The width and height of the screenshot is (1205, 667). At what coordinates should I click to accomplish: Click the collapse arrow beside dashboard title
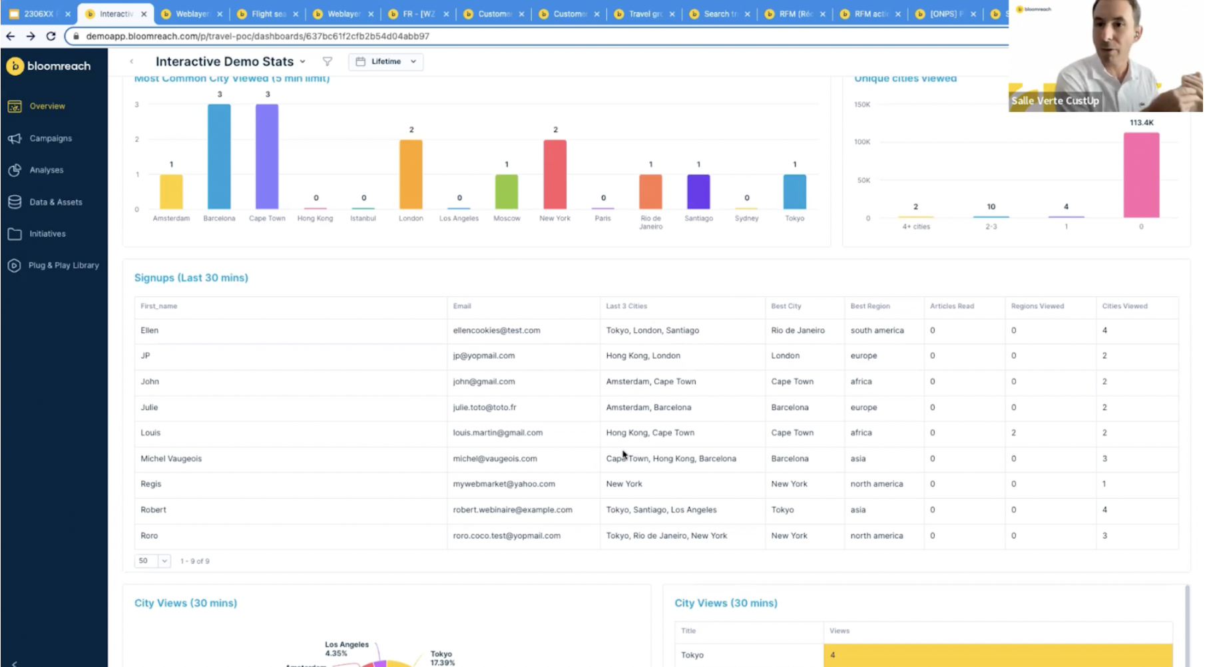[132, 61]
